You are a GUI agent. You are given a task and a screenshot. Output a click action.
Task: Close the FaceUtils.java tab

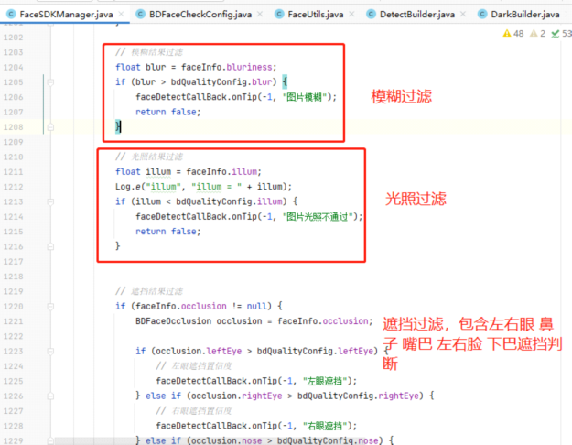pyautogui.click(x=351, y=15)
